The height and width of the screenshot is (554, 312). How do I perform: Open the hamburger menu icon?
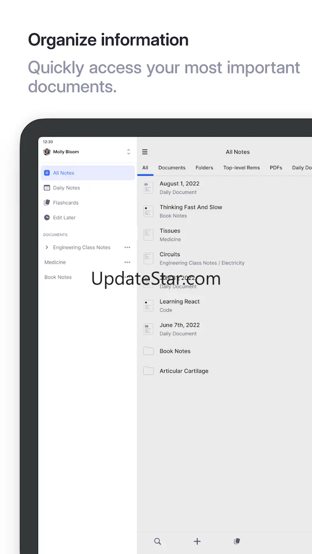(x=145, y=152)
